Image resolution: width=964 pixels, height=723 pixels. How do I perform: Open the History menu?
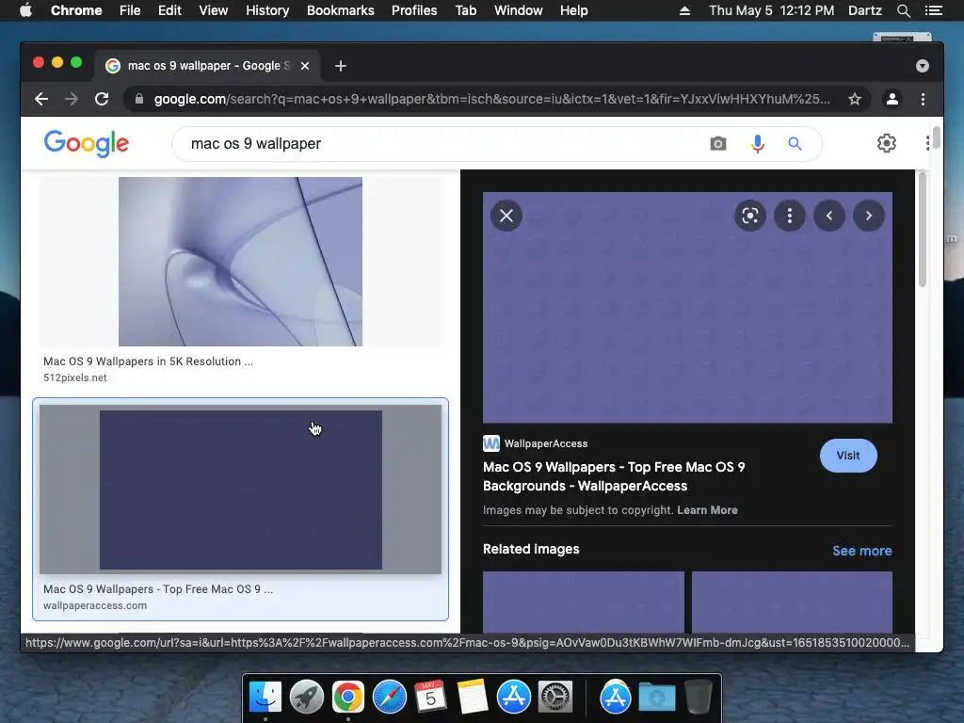[x=267, y=10]
